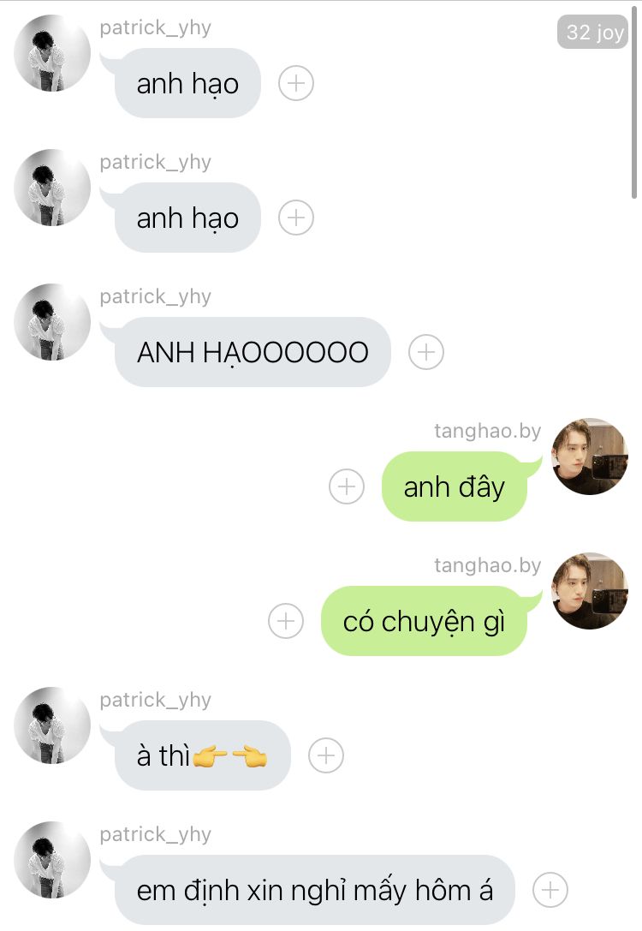Screen dimensions: 642x931
Task: Add reaction to first "anh hạo" message
Action: [x=296, y=83]
